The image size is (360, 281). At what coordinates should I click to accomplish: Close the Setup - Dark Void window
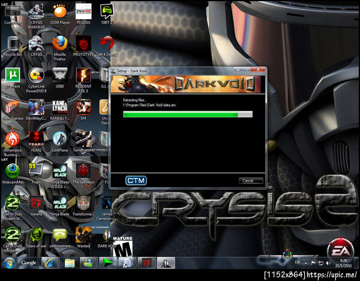tap(258, 70)
